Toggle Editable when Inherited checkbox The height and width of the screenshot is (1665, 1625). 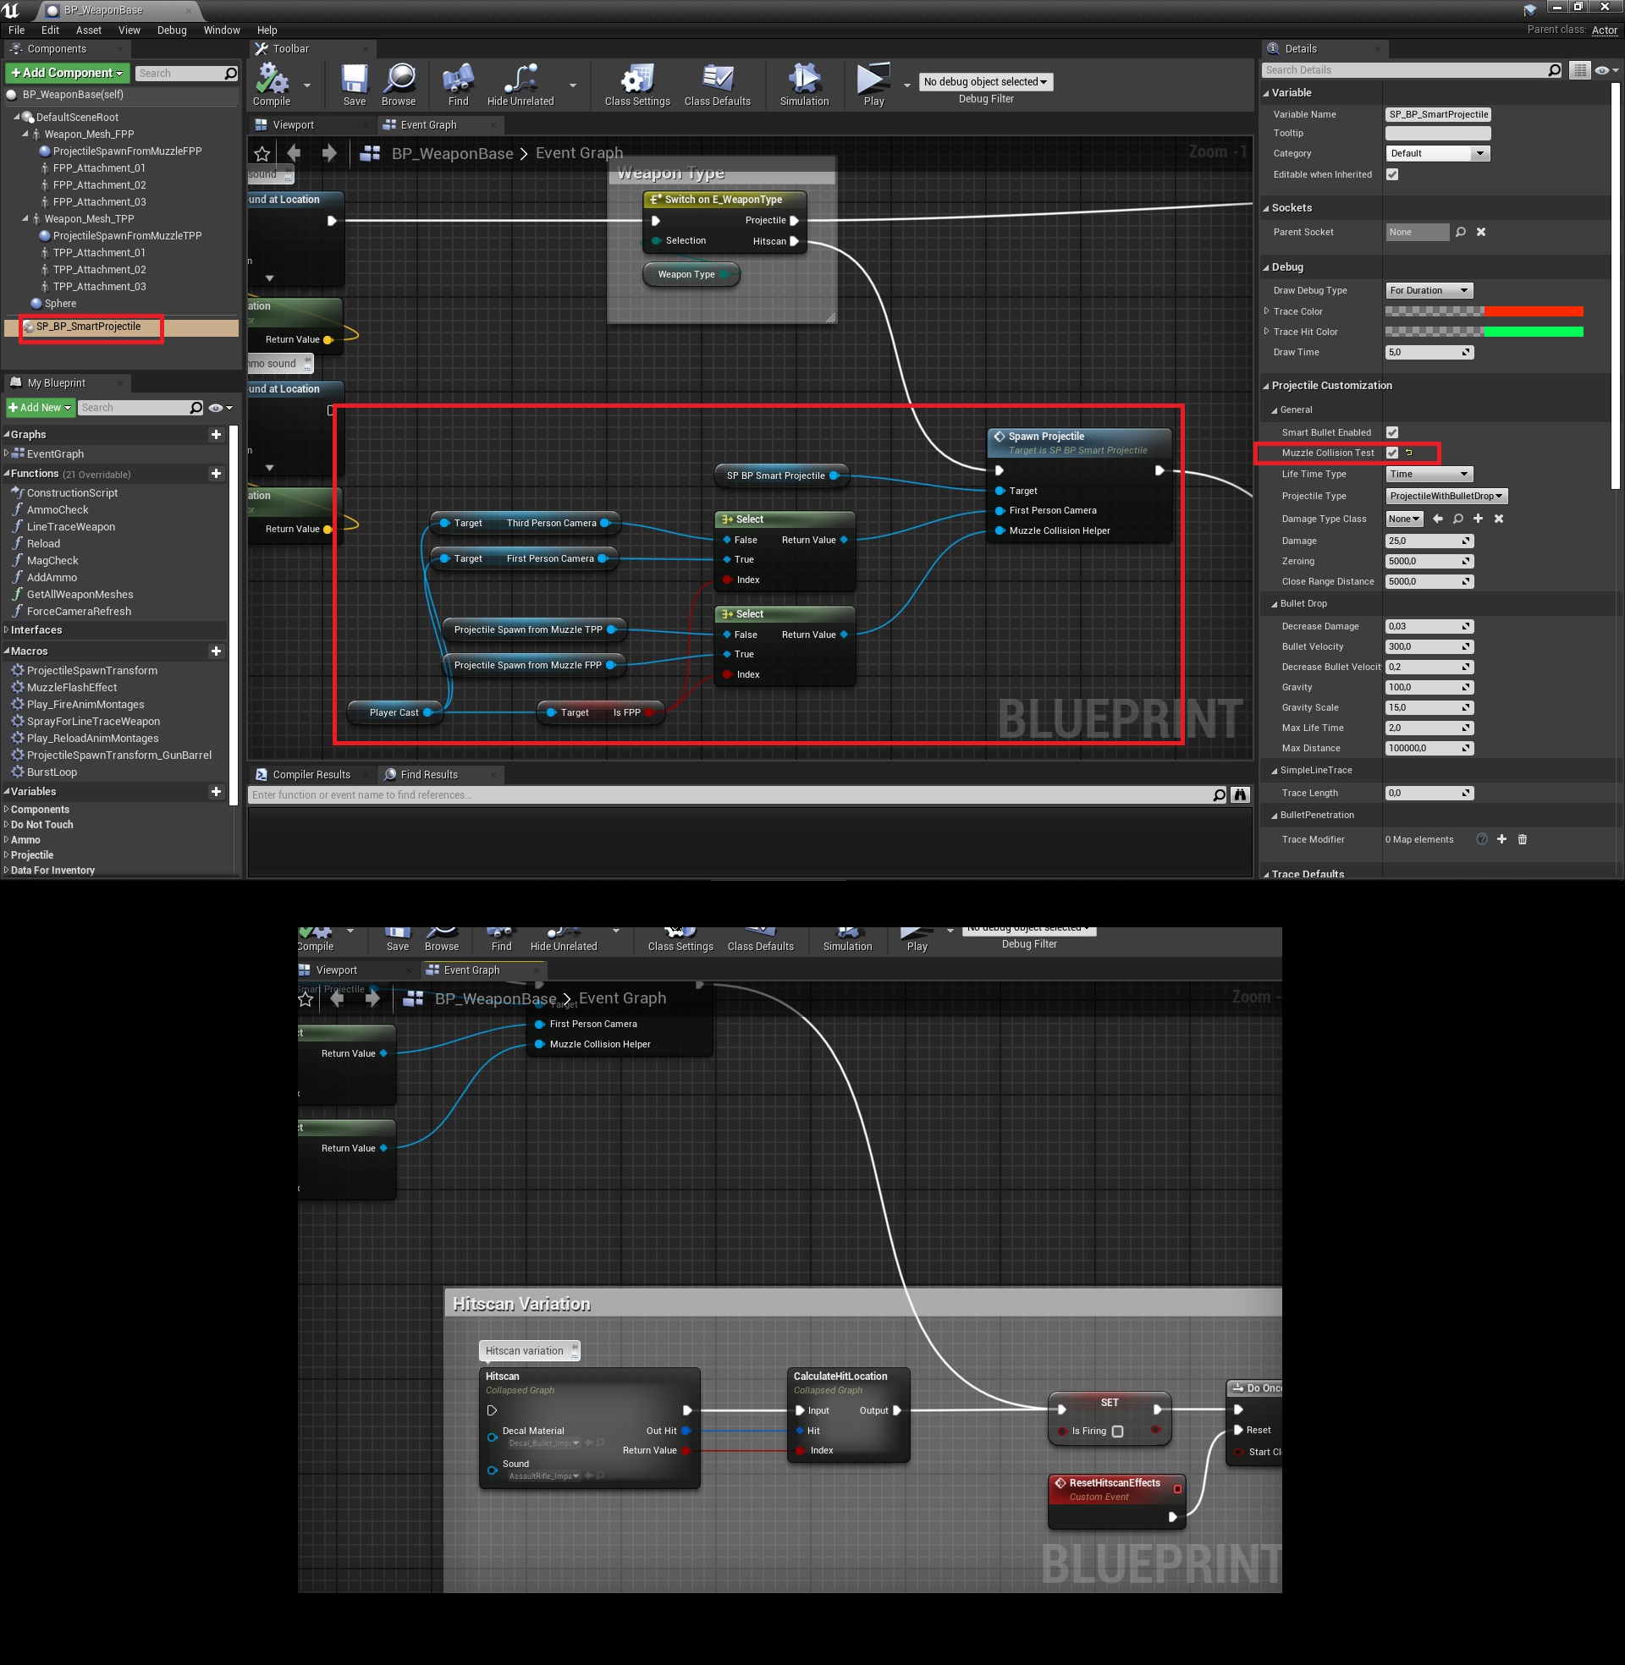coord(1392,174)
